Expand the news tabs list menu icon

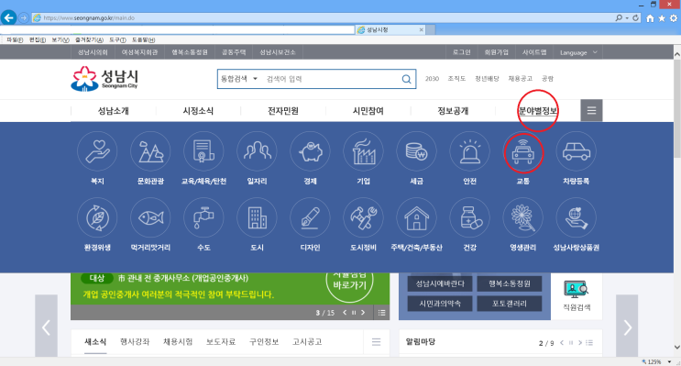pyautogui.click(x=376, y=342)
